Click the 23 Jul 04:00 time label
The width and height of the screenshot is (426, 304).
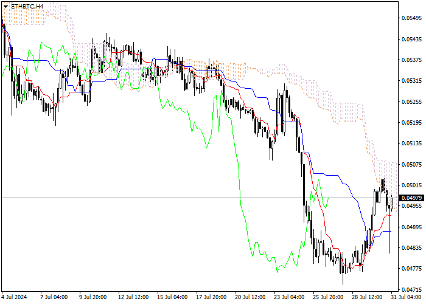pyautogui.click(x=289, y=297)
